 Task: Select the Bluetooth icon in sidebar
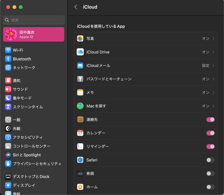tap(8, 59)
